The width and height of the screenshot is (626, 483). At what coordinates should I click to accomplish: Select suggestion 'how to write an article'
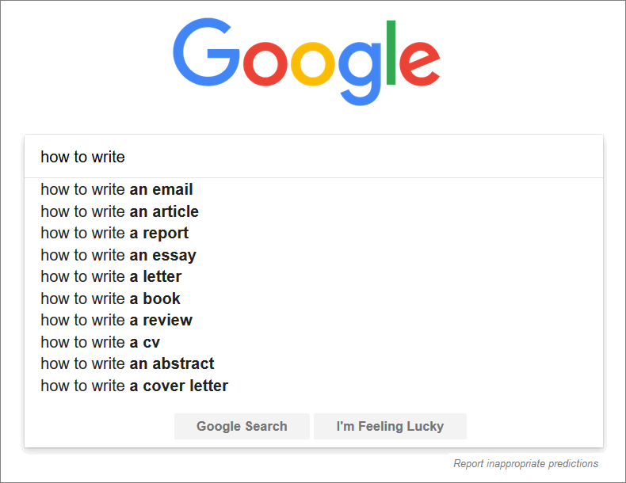coord(314,211)
